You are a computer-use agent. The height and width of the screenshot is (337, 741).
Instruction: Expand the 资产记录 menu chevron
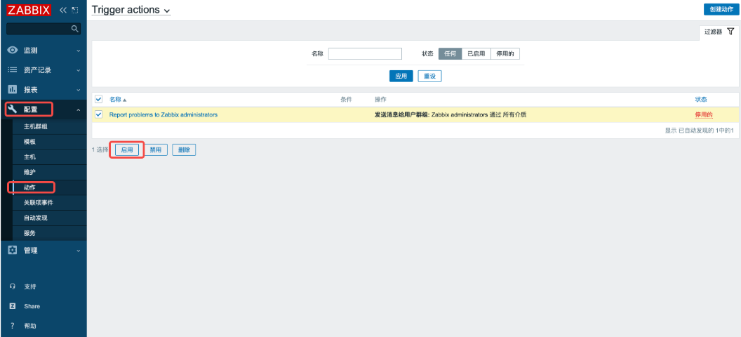click(x=79, y=70)
